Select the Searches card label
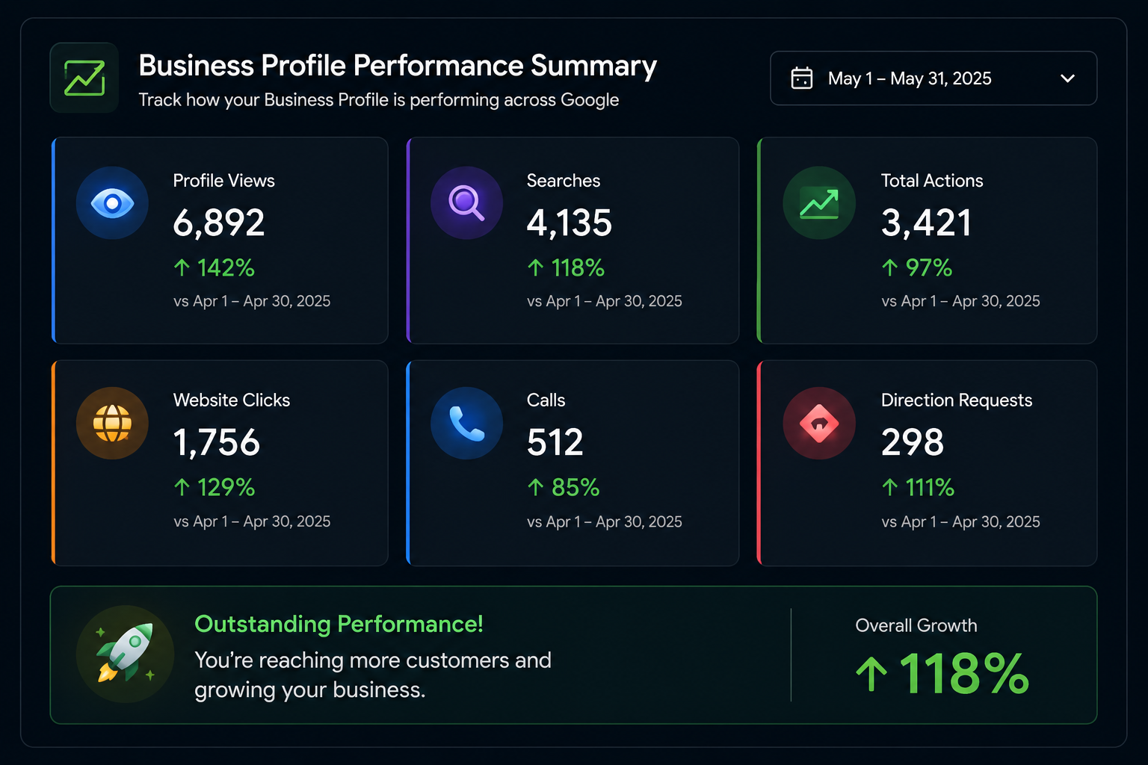The height and width of the screenshot is (765, 1148). coord(564,181)
